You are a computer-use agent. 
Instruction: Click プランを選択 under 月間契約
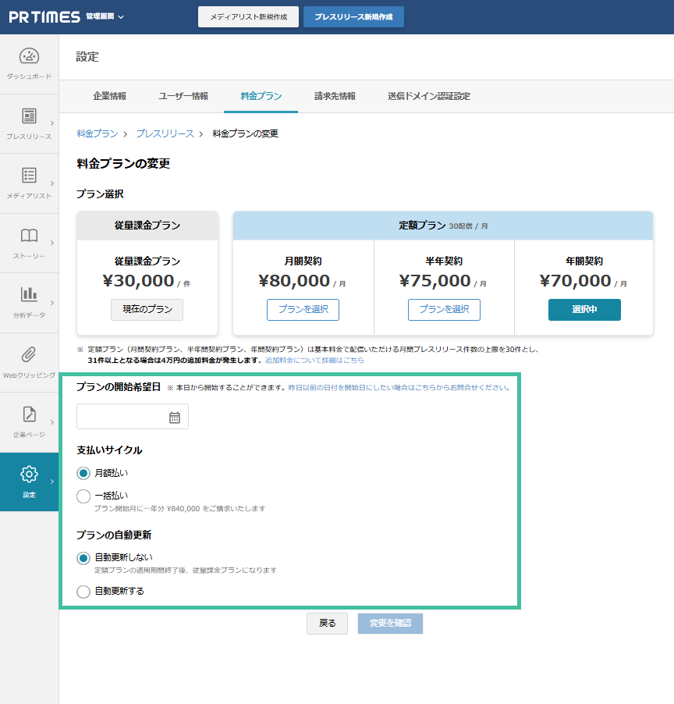(x=303, y=310)
